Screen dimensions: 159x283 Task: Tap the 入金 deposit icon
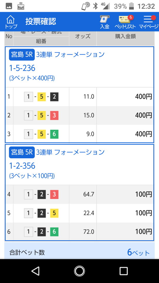[x=105, y=22]
